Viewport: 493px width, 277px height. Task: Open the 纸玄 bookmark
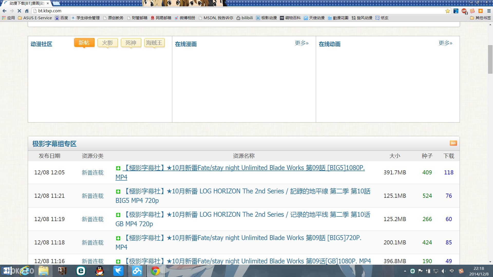click(x=382, y=18)
